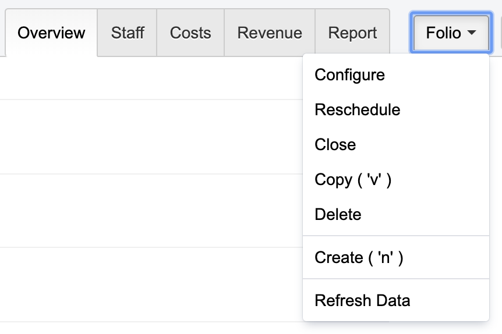Image resolution: width=502 pixels, height=334 pixels.
Task: Click the 'n' shortcut hint in Create
Action: pyautogui.click(x=384, y=257)
